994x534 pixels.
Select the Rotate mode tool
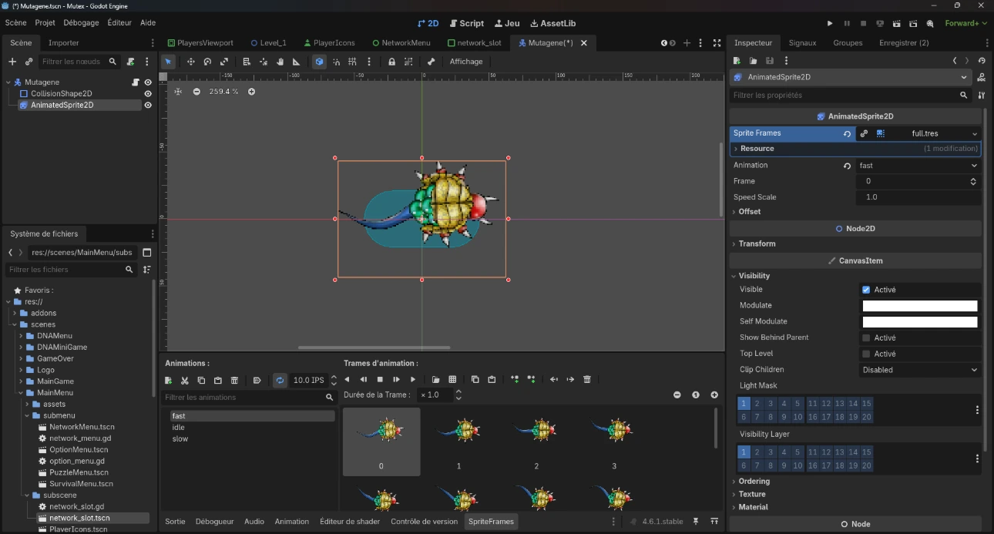coord(207,62)
